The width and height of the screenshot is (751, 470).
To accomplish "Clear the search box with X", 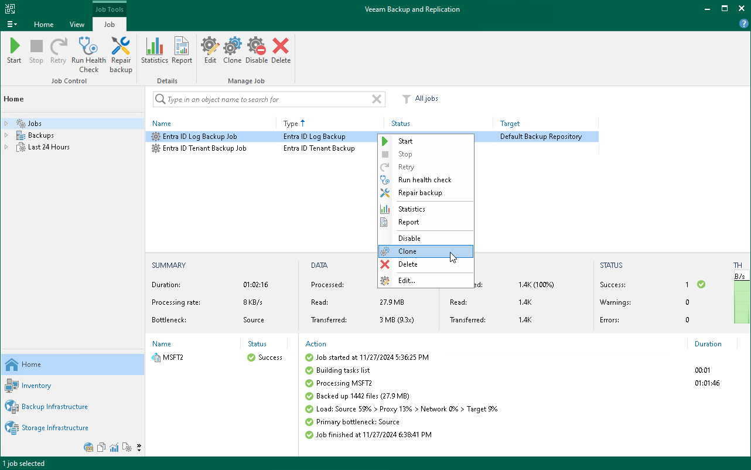I will (x=377, y=100).
